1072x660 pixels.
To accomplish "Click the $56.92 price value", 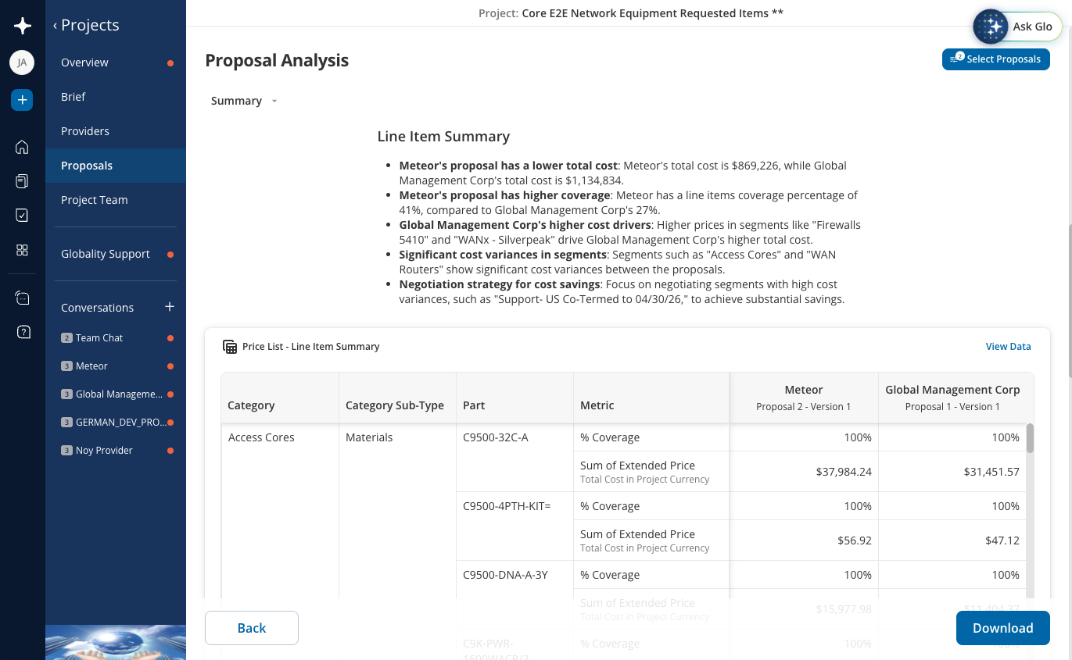I will pyautogui.click(x=854, y=540).
